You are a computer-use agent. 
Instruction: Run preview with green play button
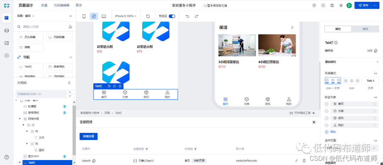point(349,5)
